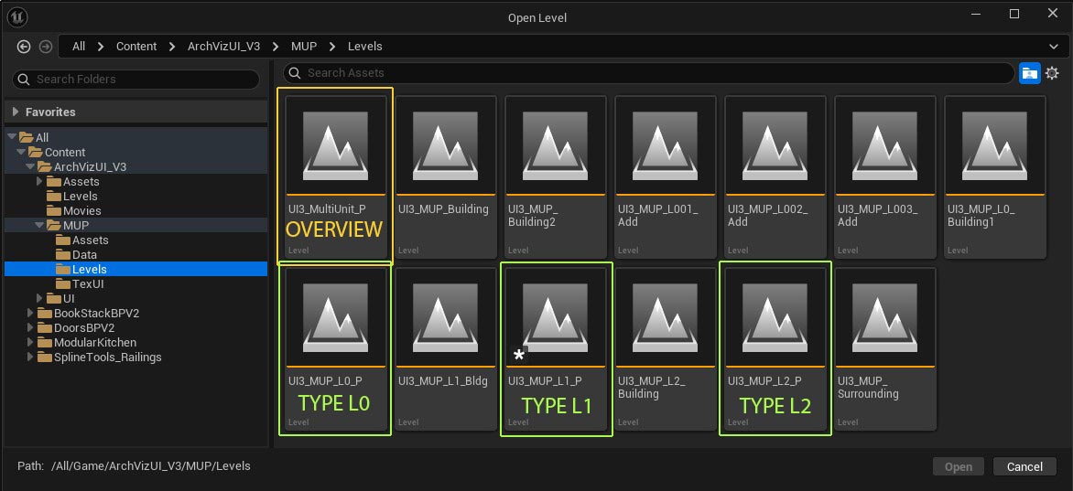Viewport: 1073px width, 491px height.
Task: Go forward with the right arrow button
Action: pyautogui.click(x=46, y=47)
